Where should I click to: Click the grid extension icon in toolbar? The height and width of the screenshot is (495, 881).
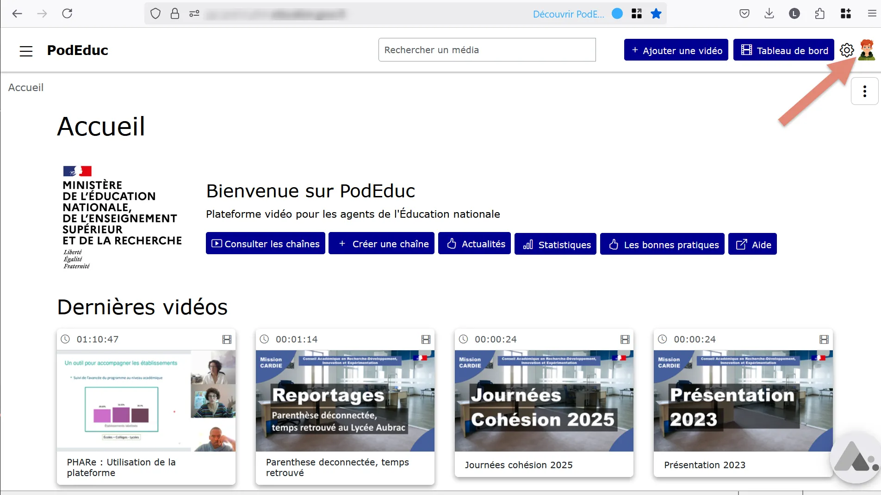846,14
